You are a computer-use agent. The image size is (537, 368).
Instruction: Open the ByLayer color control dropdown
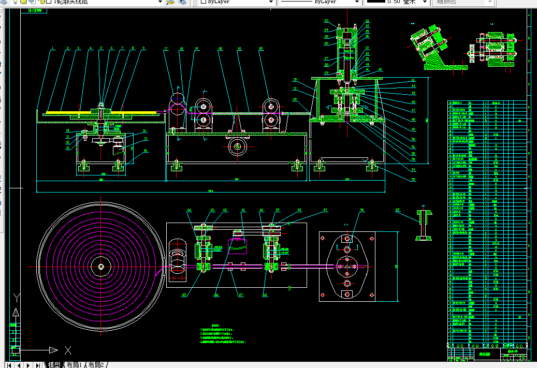(271, 2)
